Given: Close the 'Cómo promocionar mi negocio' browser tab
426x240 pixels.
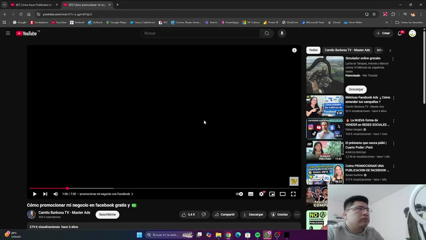Looking at the screenshot, I should pyautogui.click(x=109, y=5).
